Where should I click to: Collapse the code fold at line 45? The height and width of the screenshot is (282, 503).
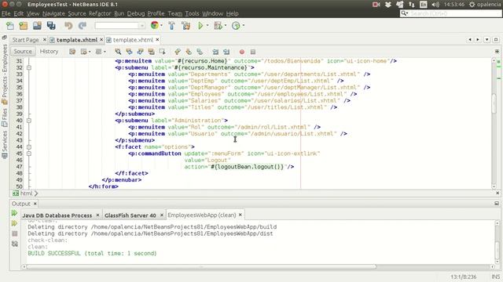29,154
